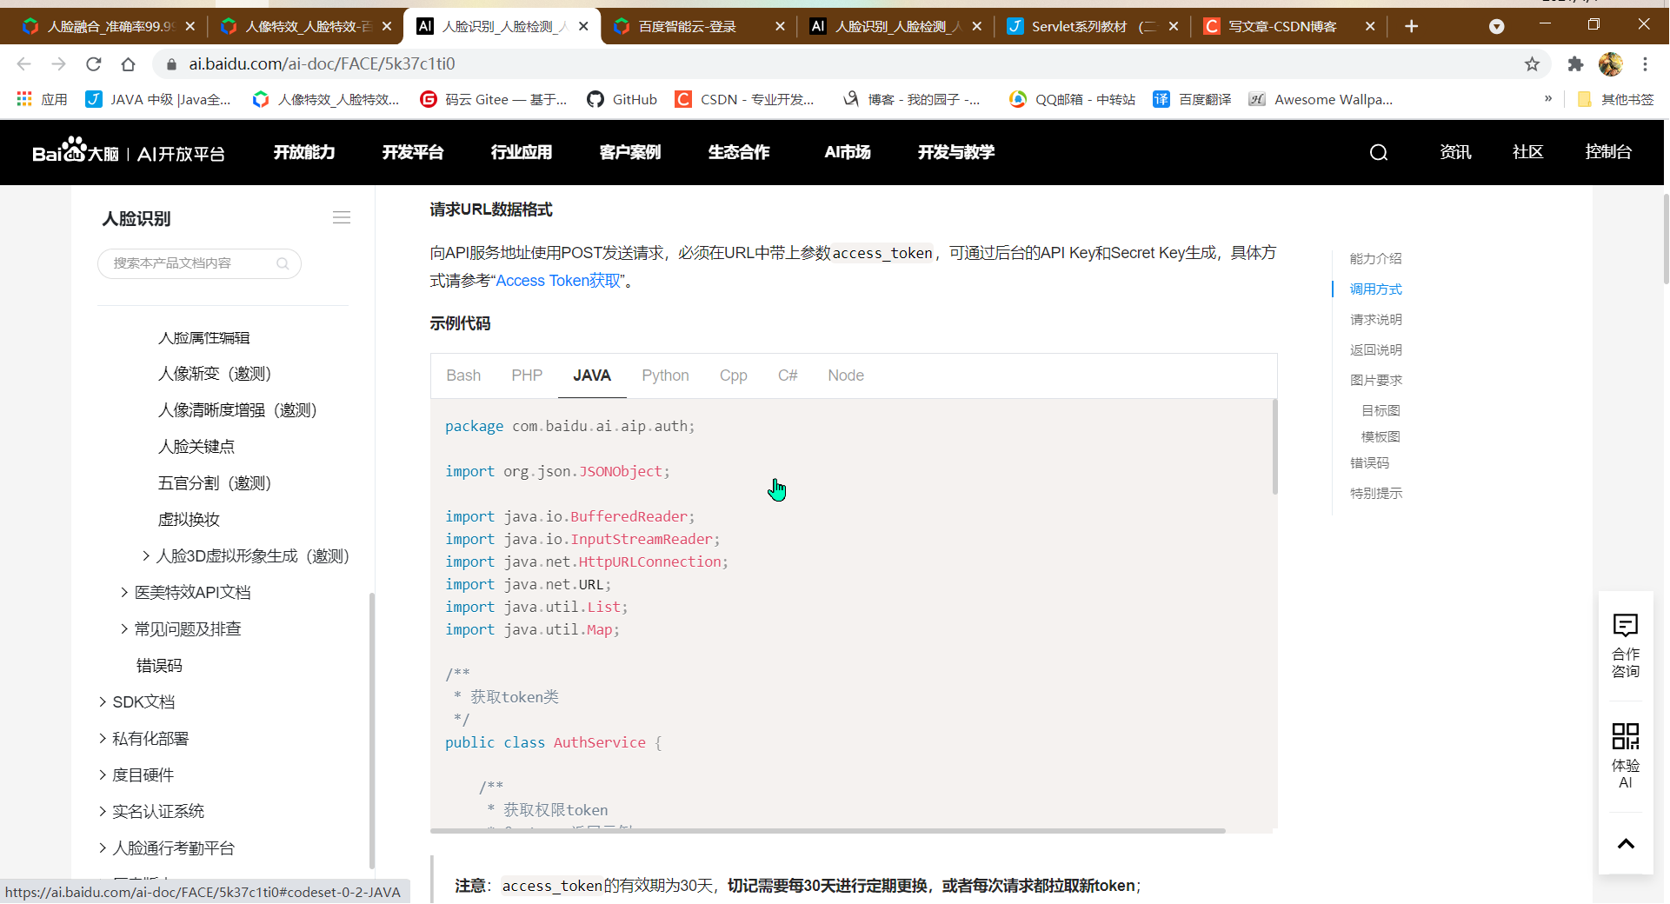The image size is (1670, 904).
Task: Open the GitHub bookmark
Action: [x=622, y=99]
